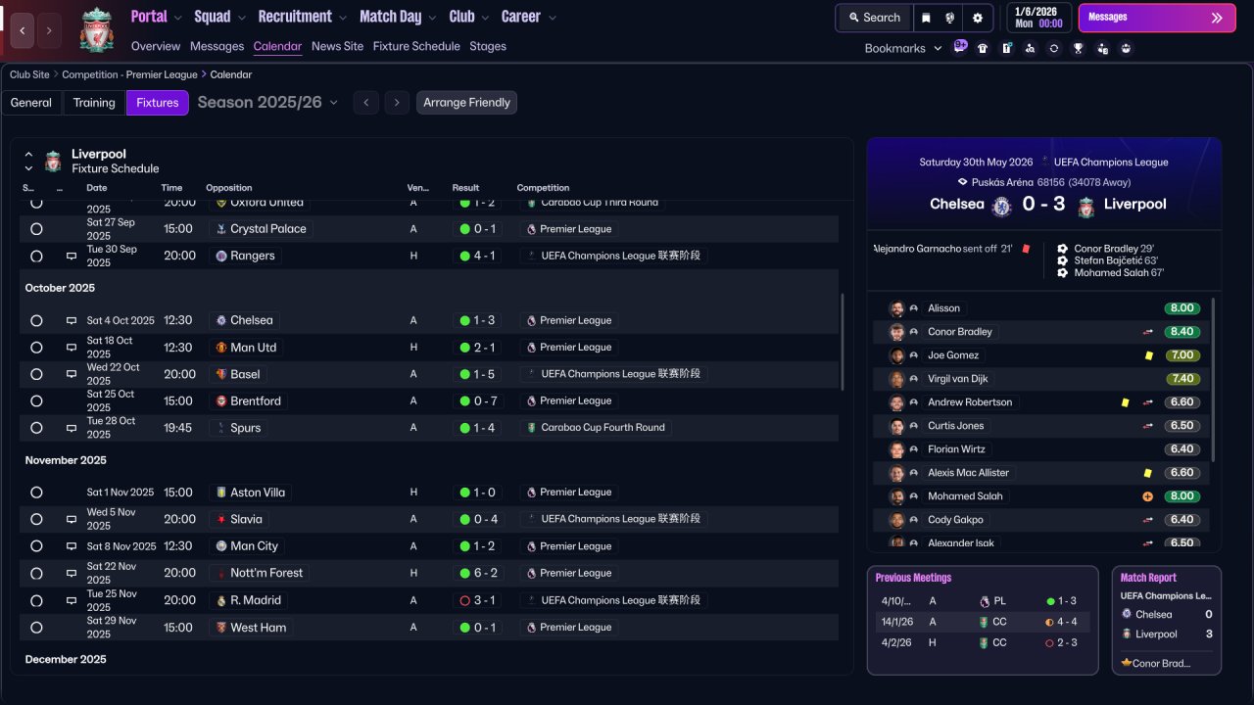
Task: Click the TV icon in the Spurs row
Action: 72,428
